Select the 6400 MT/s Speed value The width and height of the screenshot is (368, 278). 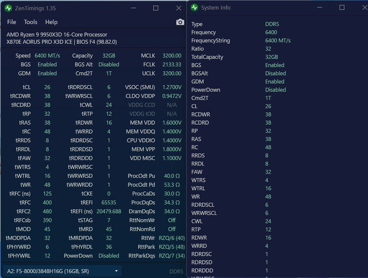[47, 56]
